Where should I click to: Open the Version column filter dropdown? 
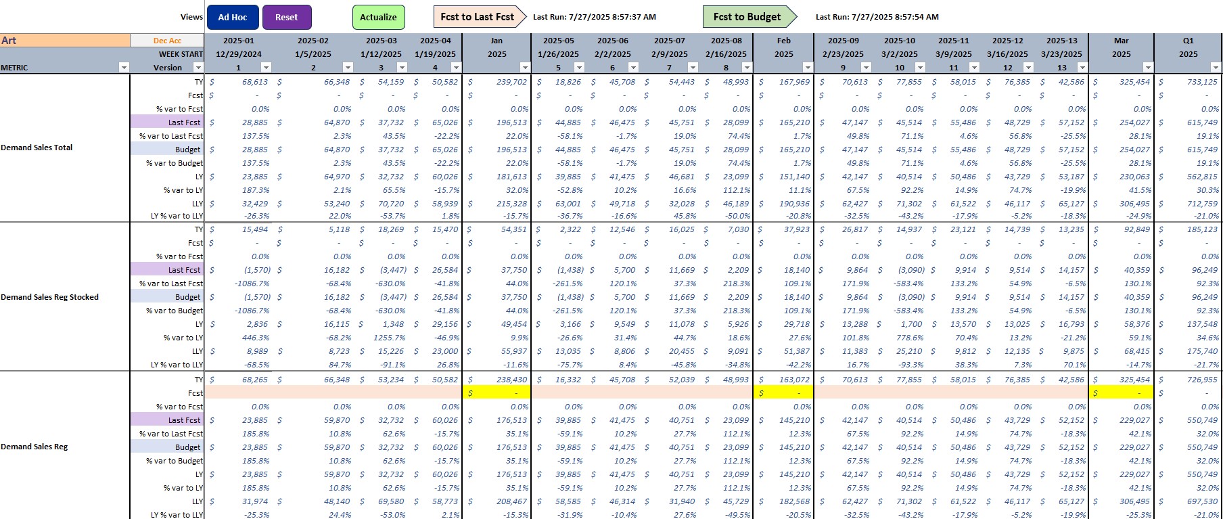click(198, 68)
